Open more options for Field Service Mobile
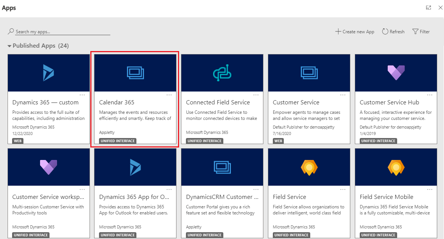 [430, 189]
